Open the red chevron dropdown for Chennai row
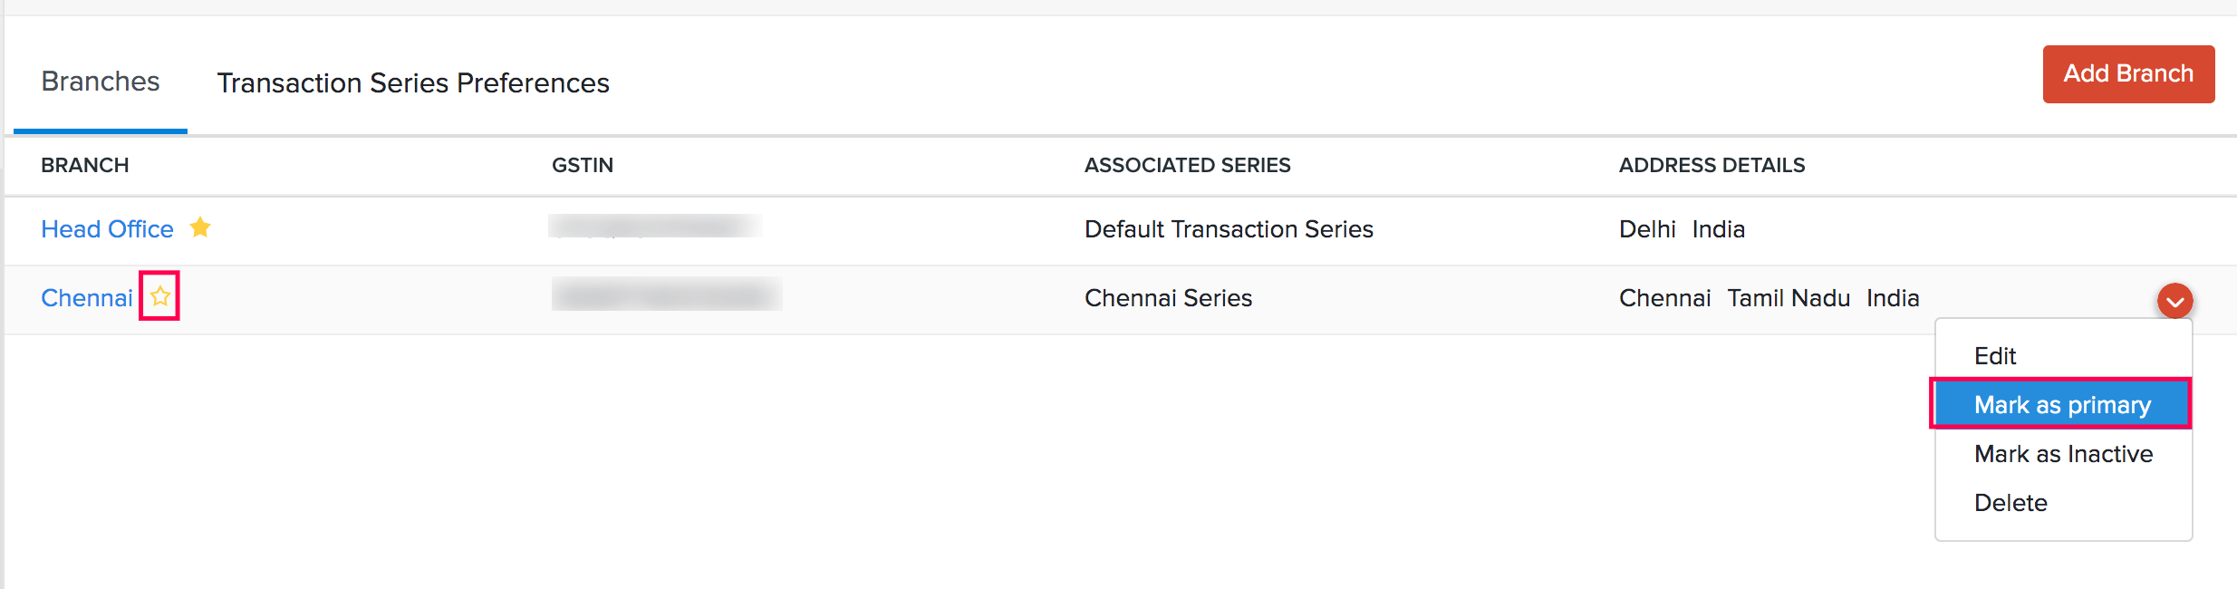This screenshot has height=589, width=2237. coord(2174,301)
